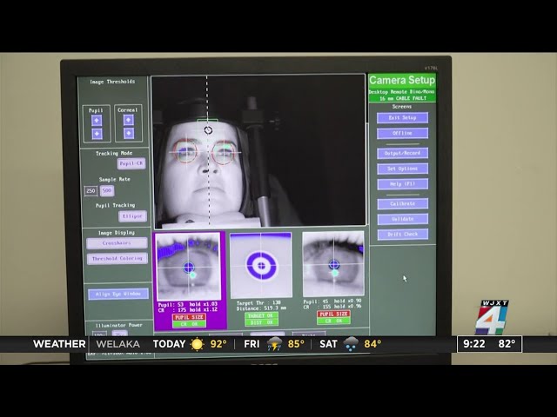Click the Camera Setup title banner
The height and width of the screenshot is (417, 557).
pyautogui.click(x=402, y=80)
